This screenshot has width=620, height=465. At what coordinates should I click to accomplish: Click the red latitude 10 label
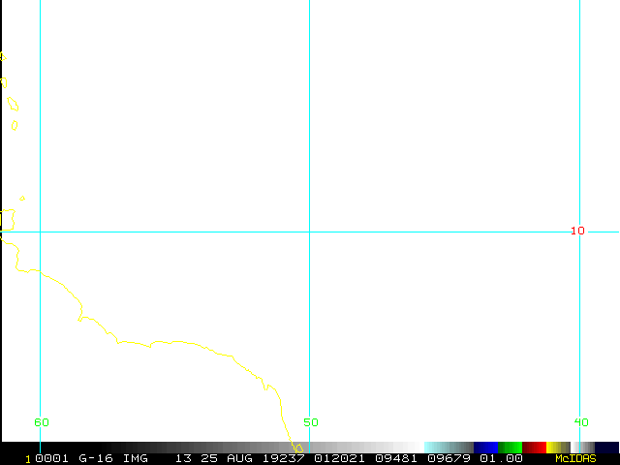click(577, 231)
